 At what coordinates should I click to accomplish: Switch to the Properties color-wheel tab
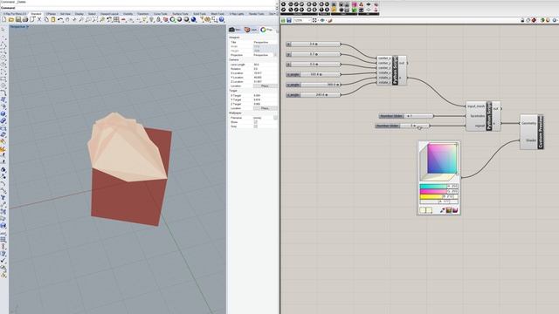click(266, 30)
